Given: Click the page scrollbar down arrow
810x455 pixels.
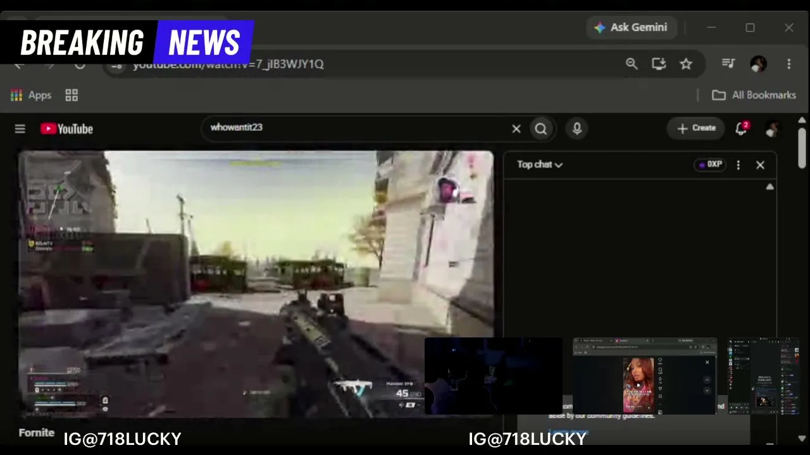Looking at the screenshot, I should coord(802,438).
